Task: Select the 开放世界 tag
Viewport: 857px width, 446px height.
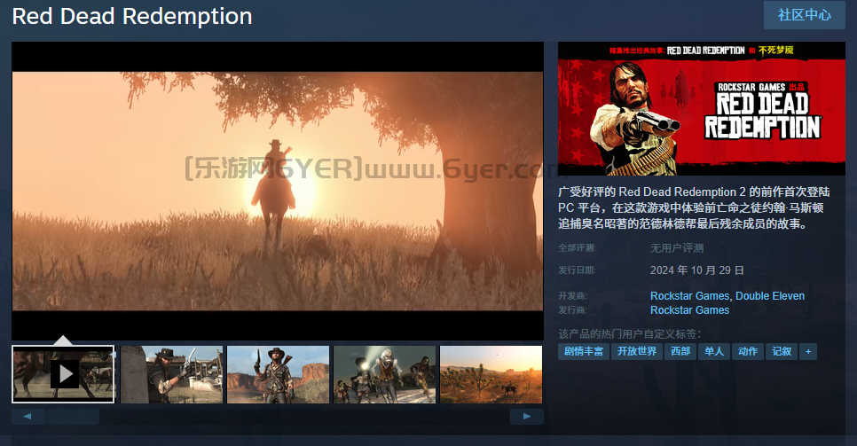Action: pyautogui.click(x=637, y=351)
